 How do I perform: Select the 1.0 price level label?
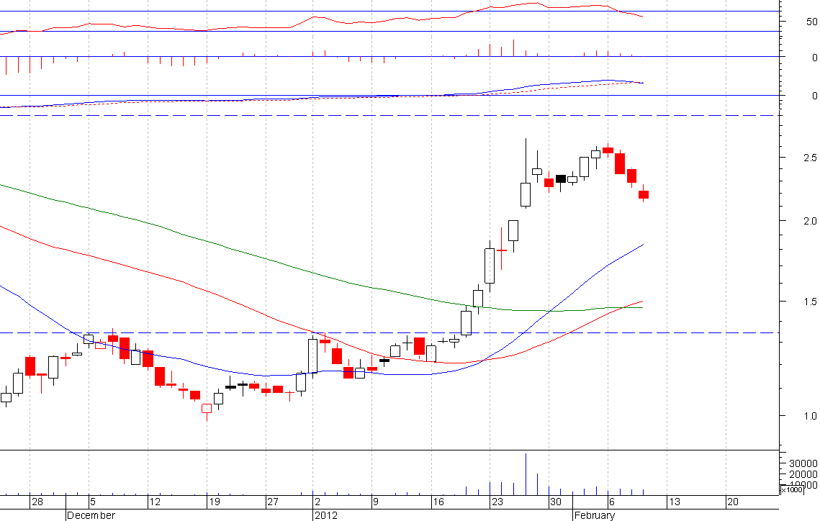tap(810, 416)
